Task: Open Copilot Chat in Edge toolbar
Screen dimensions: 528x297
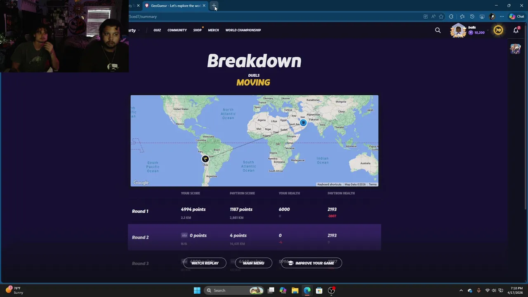Action: tap(516, 16)
